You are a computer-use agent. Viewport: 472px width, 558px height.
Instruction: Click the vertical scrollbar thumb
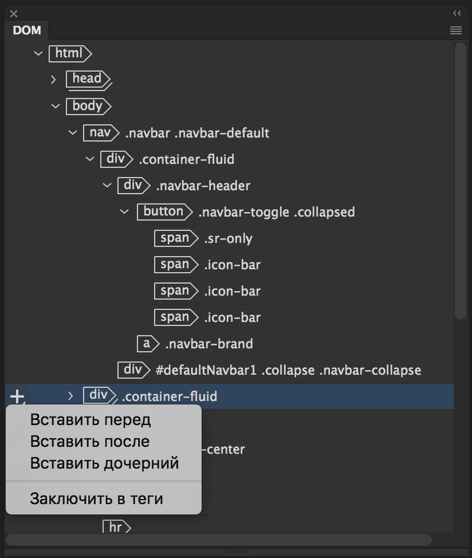coord(460,180)
